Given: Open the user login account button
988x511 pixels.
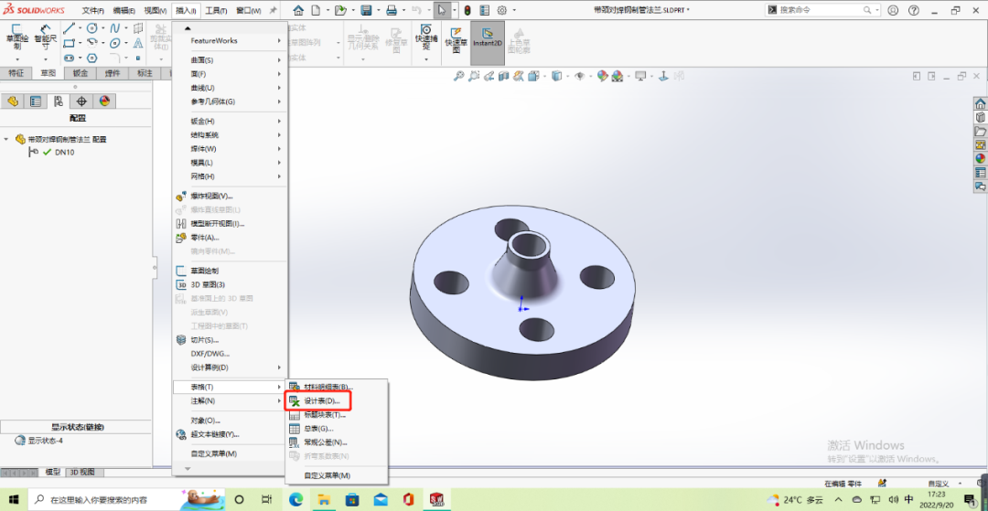Looking at the screenshot, I should click(892, 10).
